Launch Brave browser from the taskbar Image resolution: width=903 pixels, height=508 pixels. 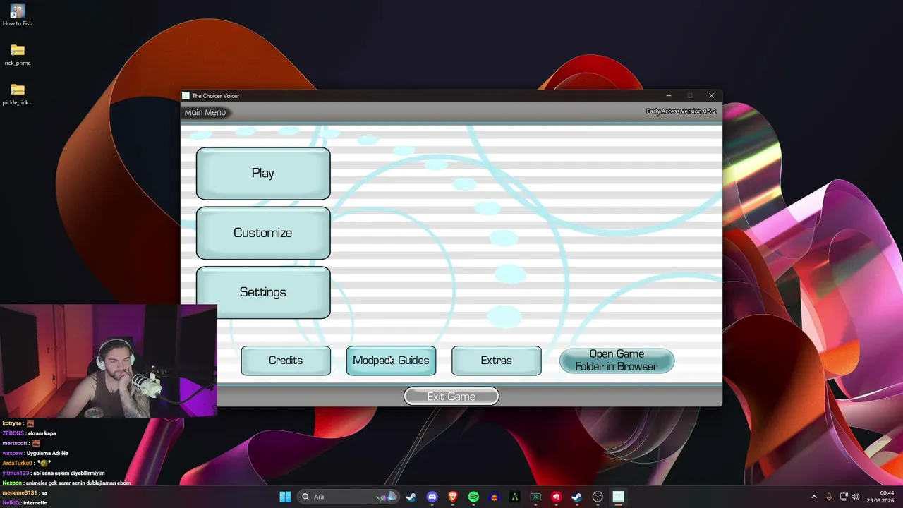[x=453, y=497]
